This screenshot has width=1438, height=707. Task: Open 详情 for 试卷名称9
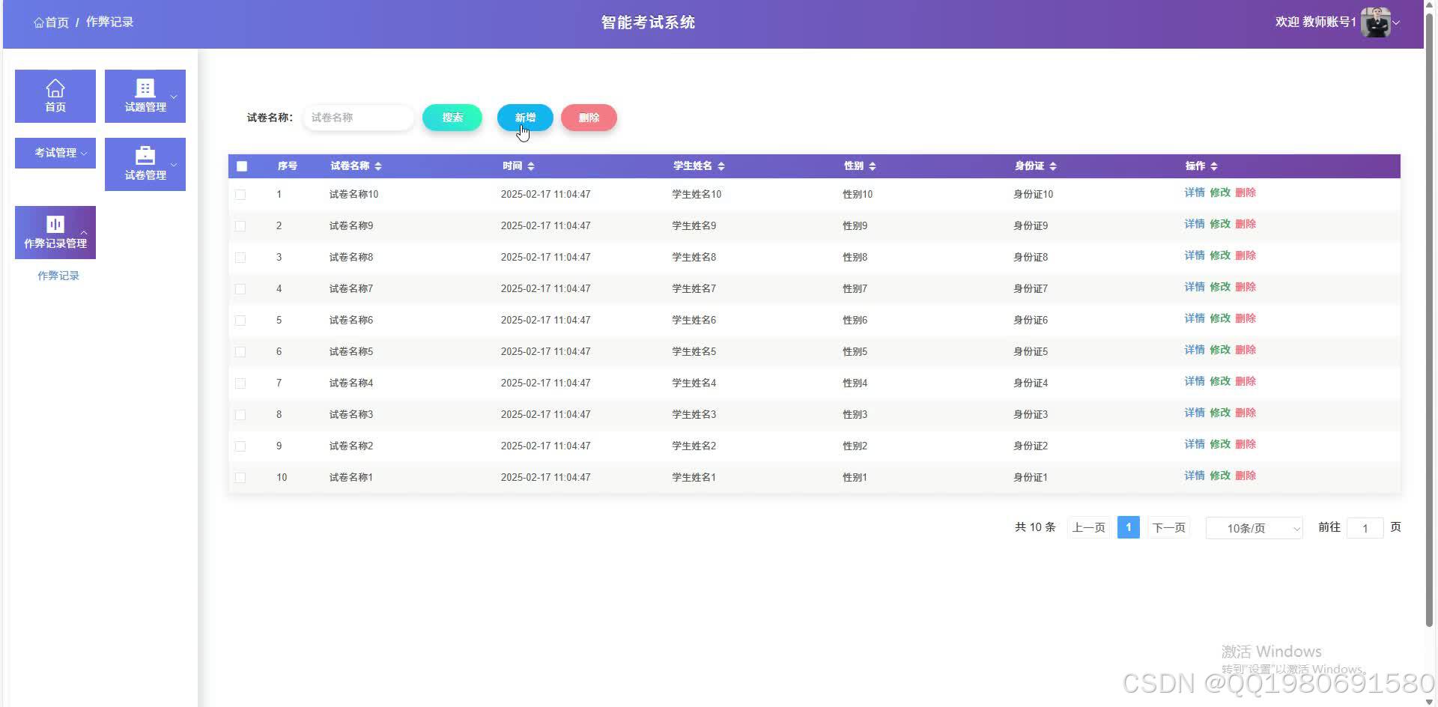pyautogui.click(x=1195, y=224)
